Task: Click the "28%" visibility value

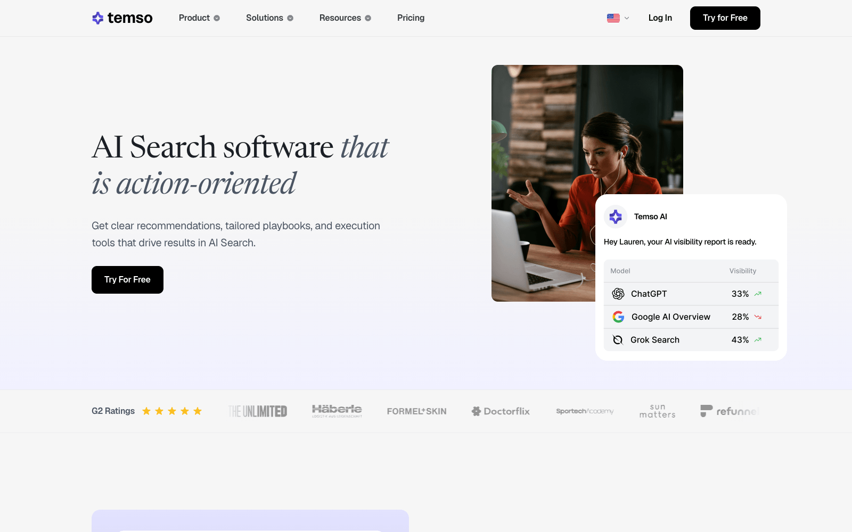Action: 740,317
